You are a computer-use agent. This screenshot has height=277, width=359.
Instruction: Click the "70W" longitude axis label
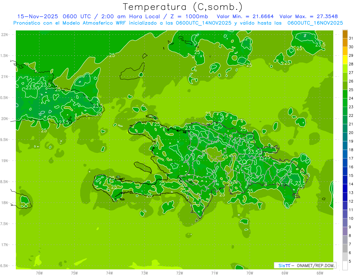tap(250, 273)
